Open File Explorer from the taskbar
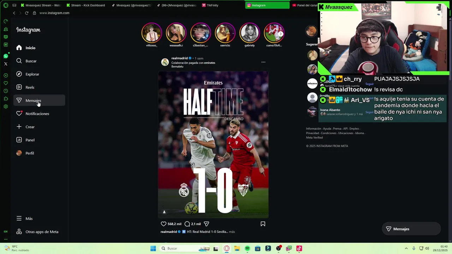Screen dimensions: 452x254 click(237, 248)
